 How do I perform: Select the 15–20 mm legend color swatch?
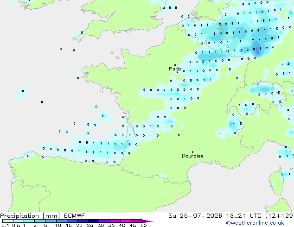[72, 221]
